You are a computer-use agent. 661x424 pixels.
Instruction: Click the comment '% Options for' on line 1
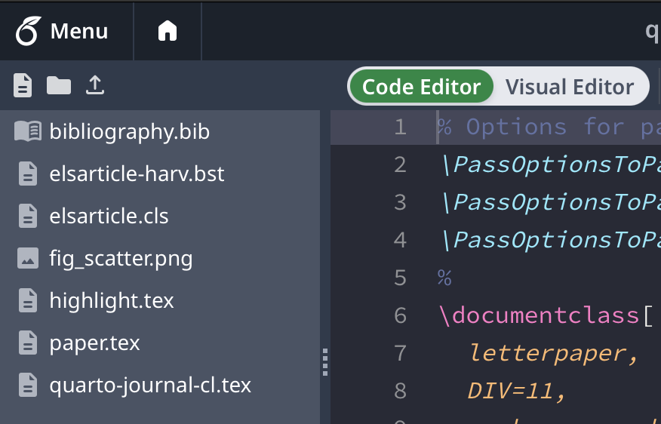[x=530, y=127]
